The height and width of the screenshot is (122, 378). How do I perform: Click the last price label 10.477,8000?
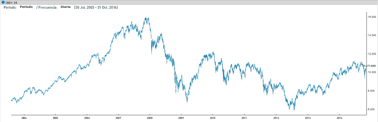click(x=370, y=66)
